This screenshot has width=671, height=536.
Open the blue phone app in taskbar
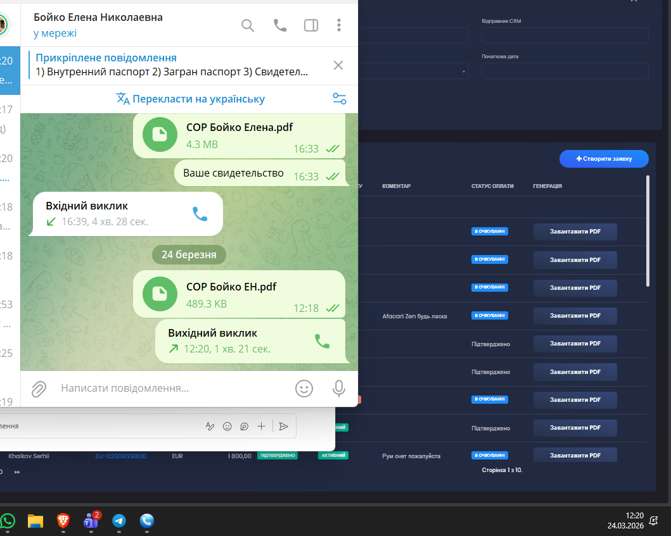(x=147, y=521)
